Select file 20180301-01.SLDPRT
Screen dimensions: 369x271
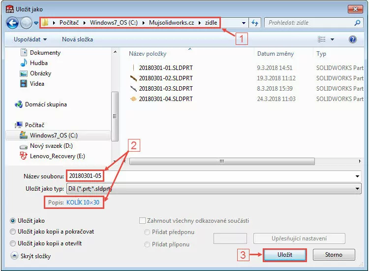[166, 68]
